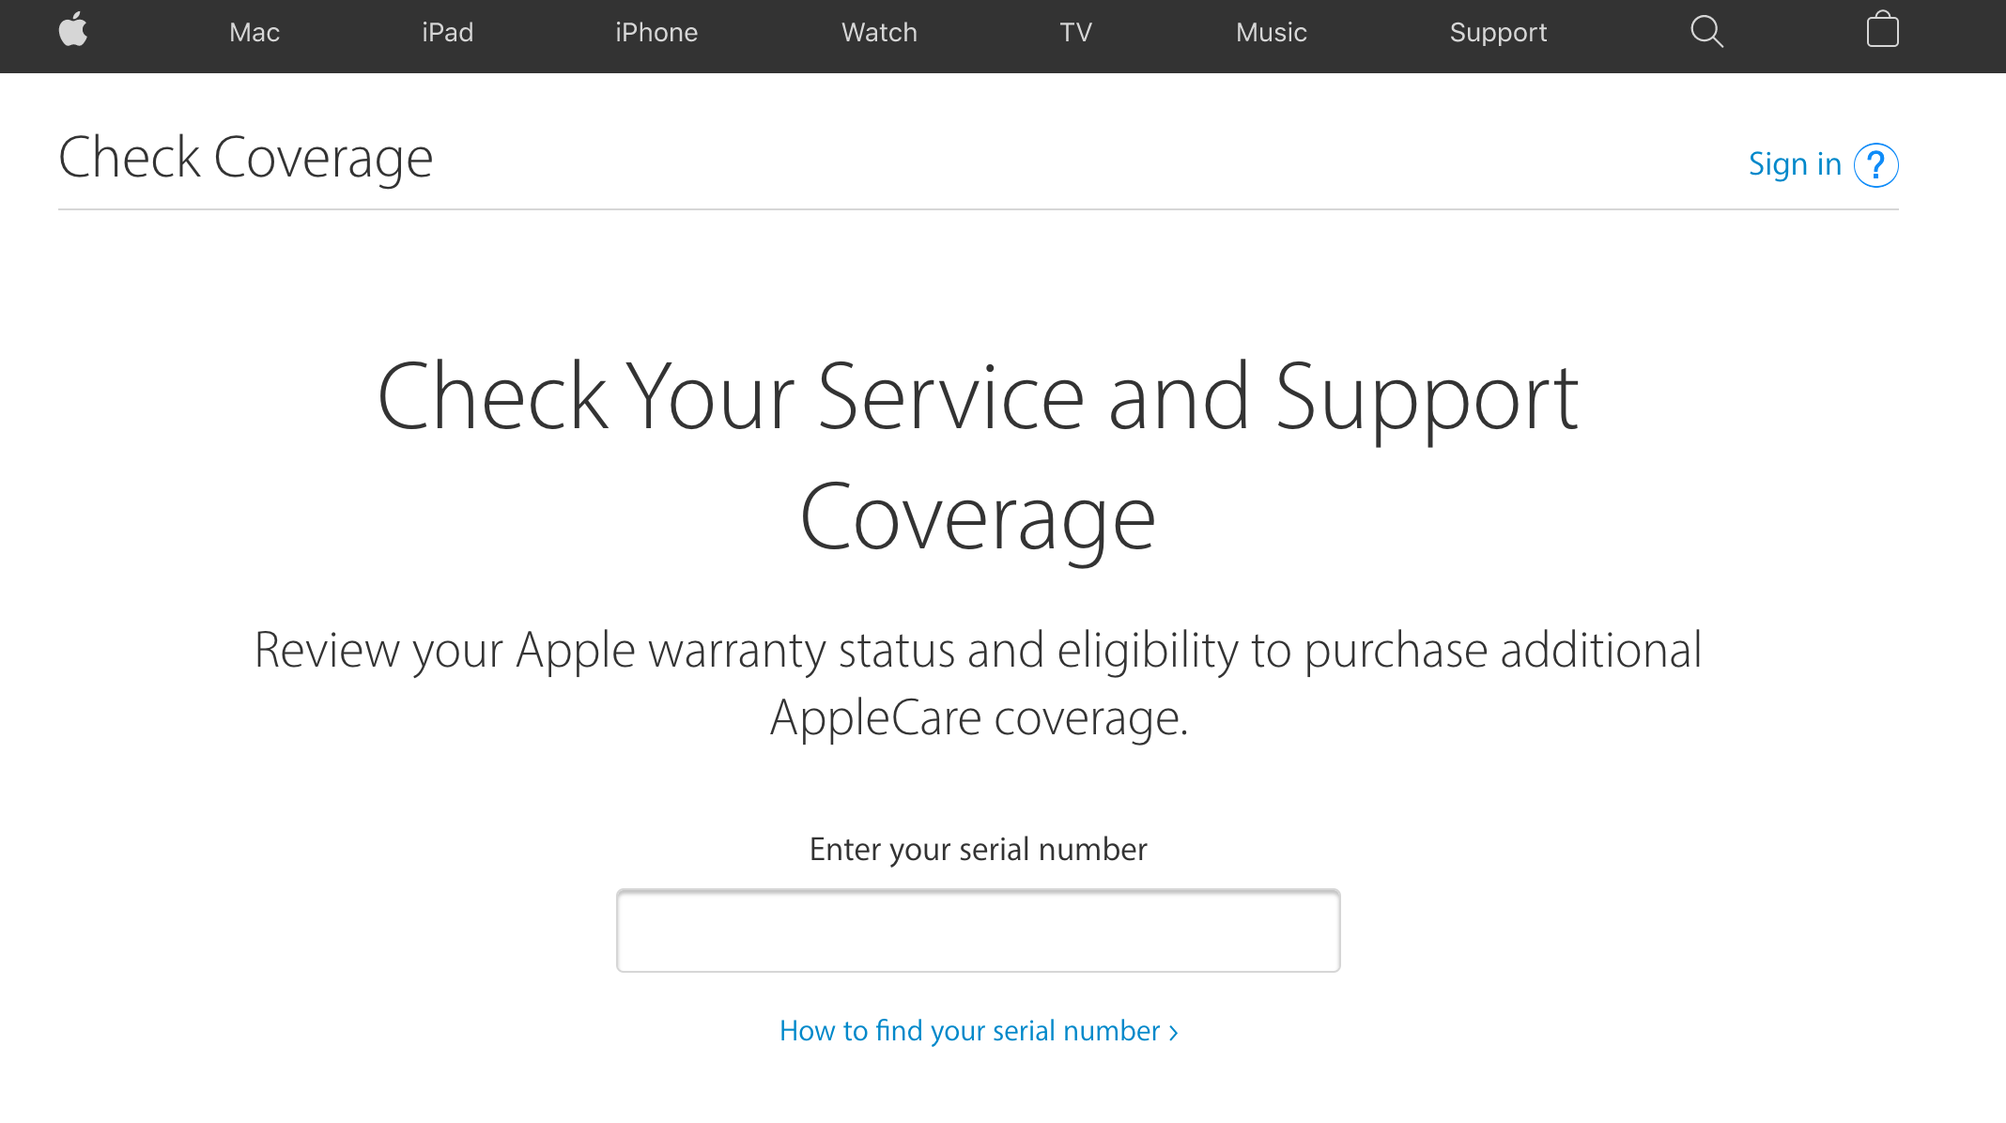Open the Mac navigation menu
The width and height of the screenshot is (2006, 1123).
(x=255, y=32)
